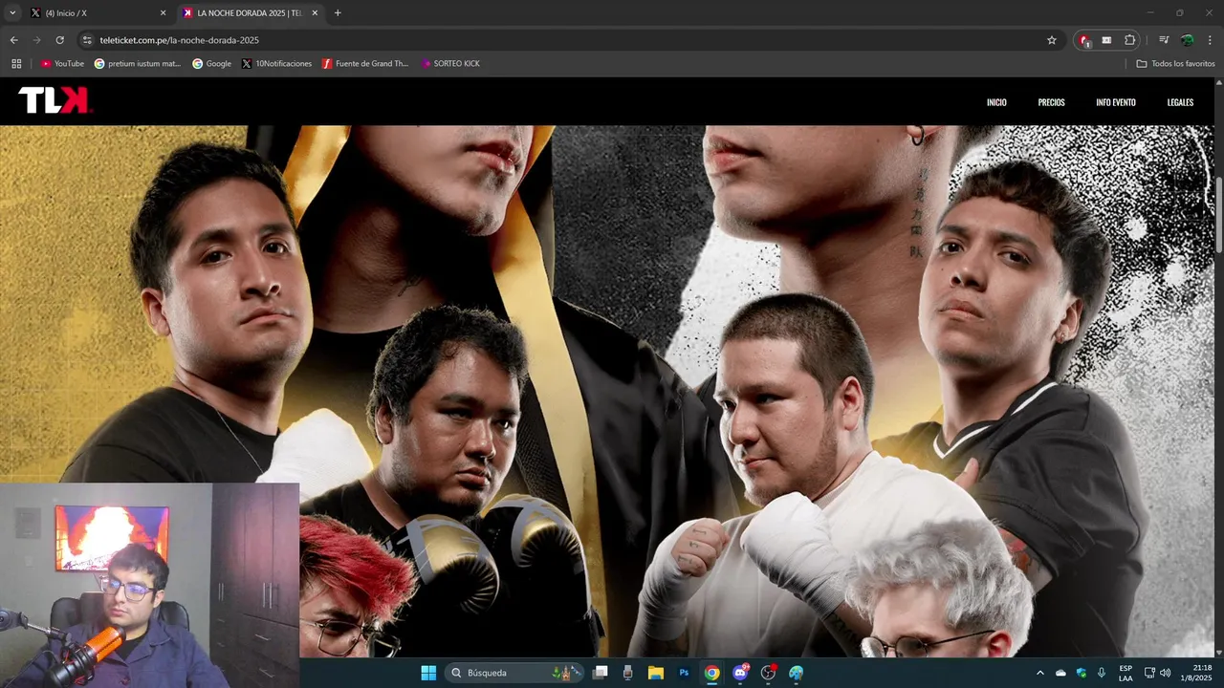The image size is (1224, 688).
Task: Open Photoshop from the taskbar
Action: pos(684,673)
